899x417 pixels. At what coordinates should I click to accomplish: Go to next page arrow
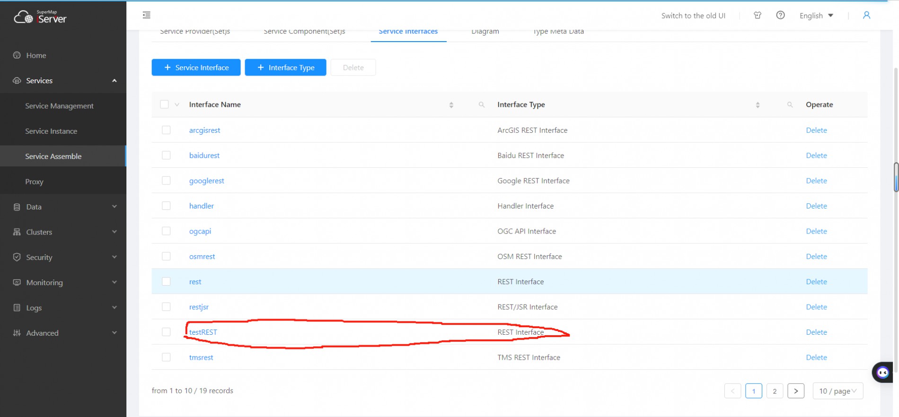pos(796,391)
